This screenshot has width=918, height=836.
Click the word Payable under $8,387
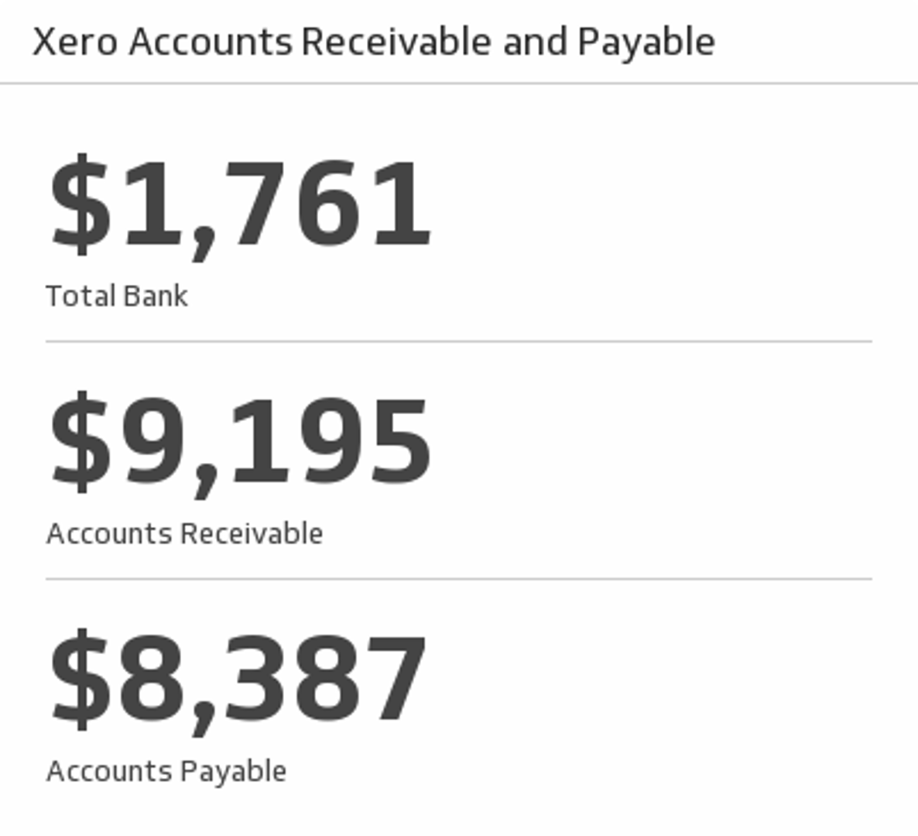[x=233, y=772]
